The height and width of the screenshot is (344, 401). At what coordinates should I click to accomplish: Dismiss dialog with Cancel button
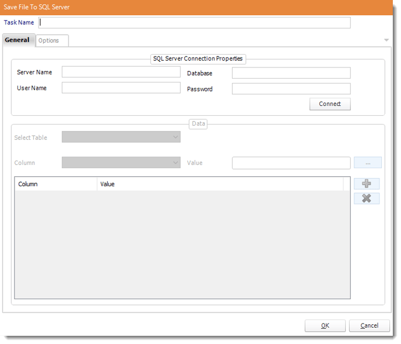tap(370, 325)
